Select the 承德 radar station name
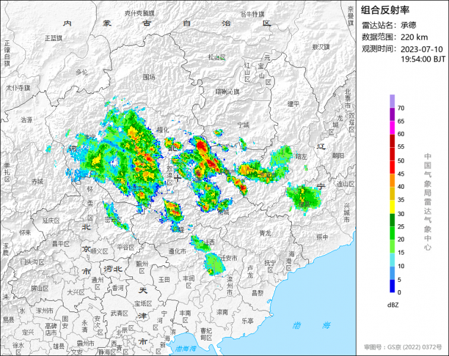Viewport: 449px width, 356px height. (x=409, y=25)
